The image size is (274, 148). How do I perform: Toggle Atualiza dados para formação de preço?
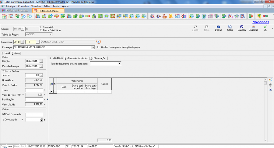(98, 47)
